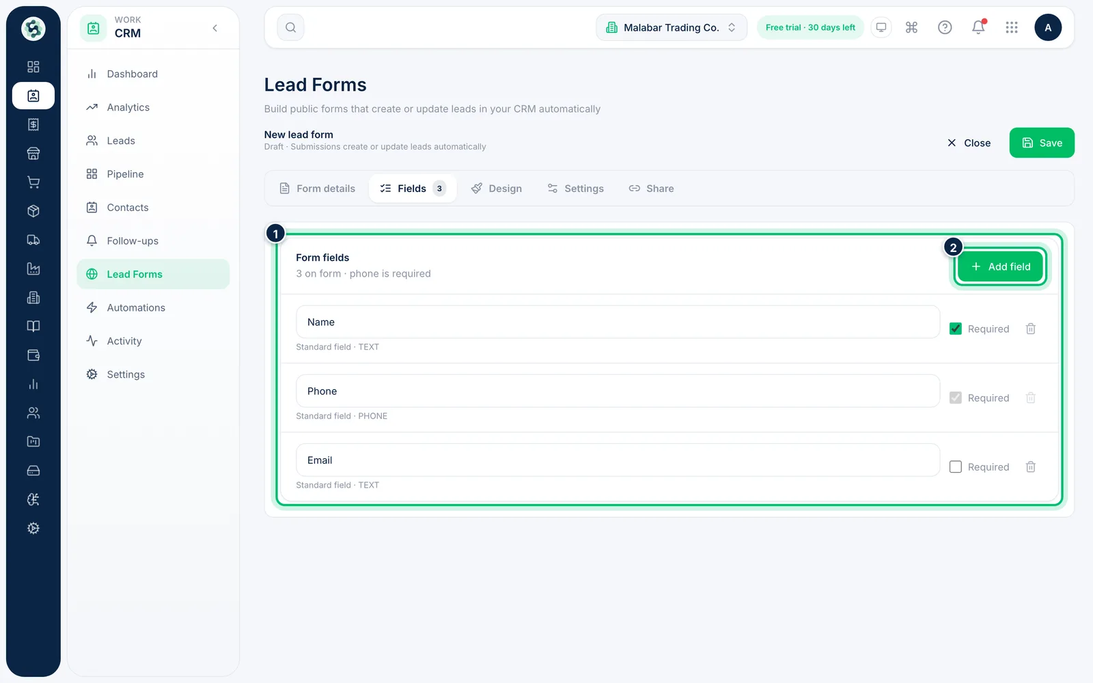Delete the Name field with trash icon
Image resolution: width=1093 pixels, height=683 pixels.
[x=1031, y=329]
